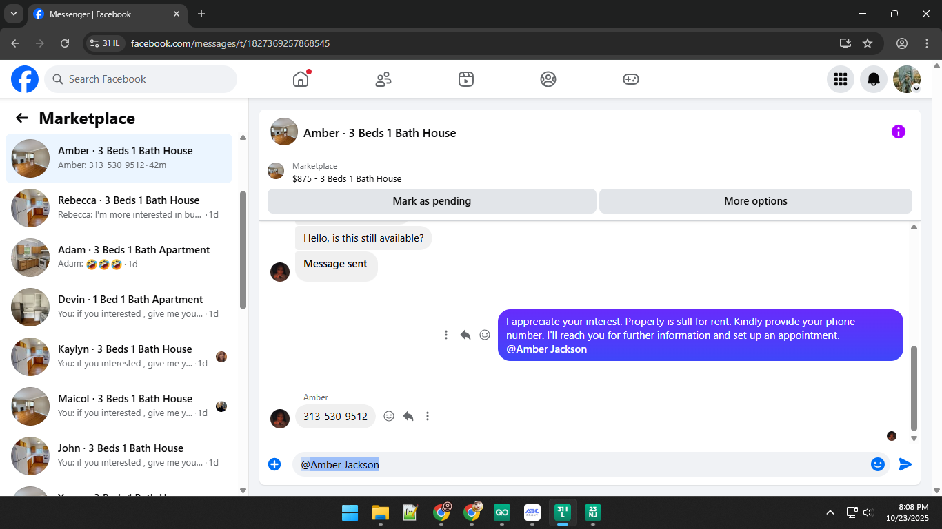
Task: Open the Groups icon
Action: click(x=548, y=79)
